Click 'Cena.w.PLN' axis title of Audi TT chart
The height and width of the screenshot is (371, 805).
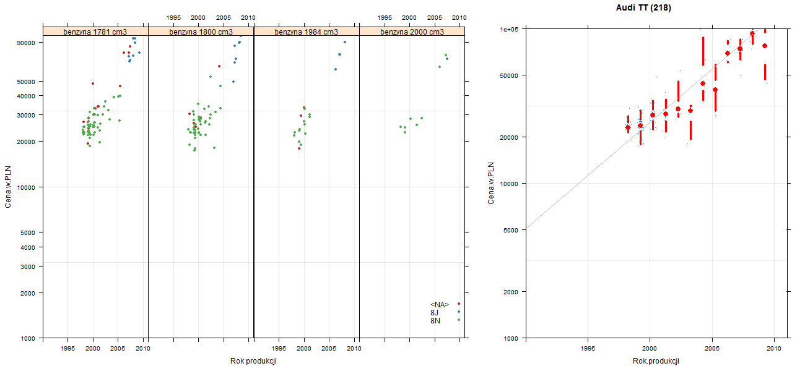coord(491,183)
